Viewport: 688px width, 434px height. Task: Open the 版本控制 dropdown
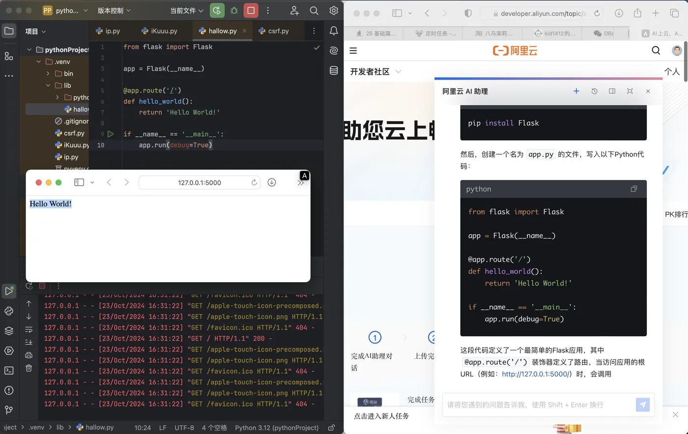[114, 10]
